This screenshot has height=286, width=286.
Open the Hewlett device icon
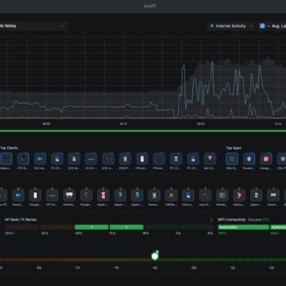pyautogui.click(x=222, y=195)
